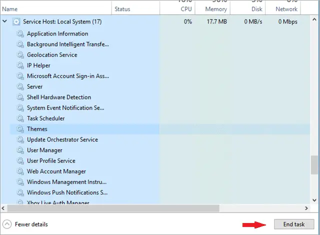This screenshot has height=235, width=320.
Task: Click the End task button
Action: (294, 224)
